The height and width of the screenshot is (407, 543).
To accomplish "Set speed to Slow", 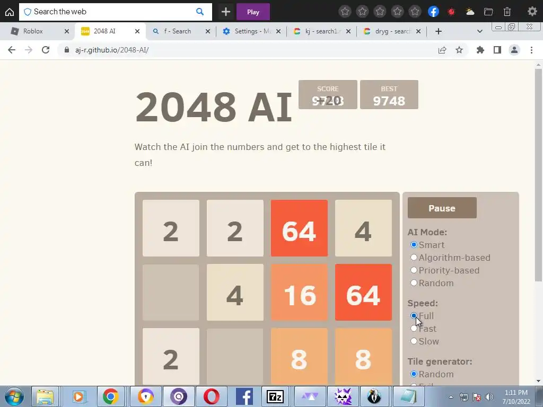I will coord(414,341).
